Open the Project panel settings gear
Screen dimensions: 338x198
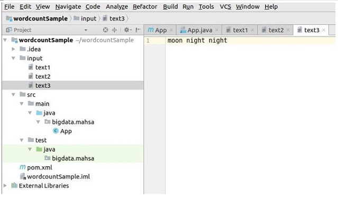pos(126,30)
